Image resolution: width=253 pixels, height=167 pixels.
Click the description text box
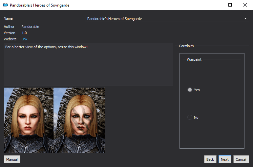pyautogui.click(x=88, y=64)
